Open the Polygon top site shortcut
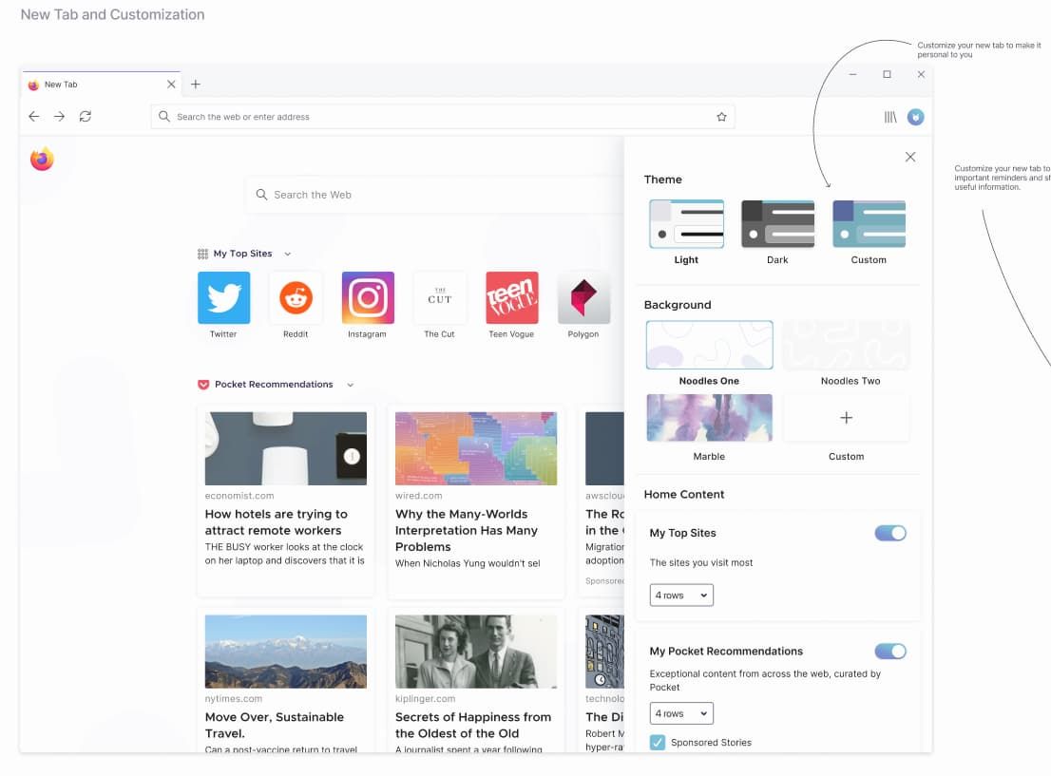The image size is (1051, 776). [x=583, y=297]
